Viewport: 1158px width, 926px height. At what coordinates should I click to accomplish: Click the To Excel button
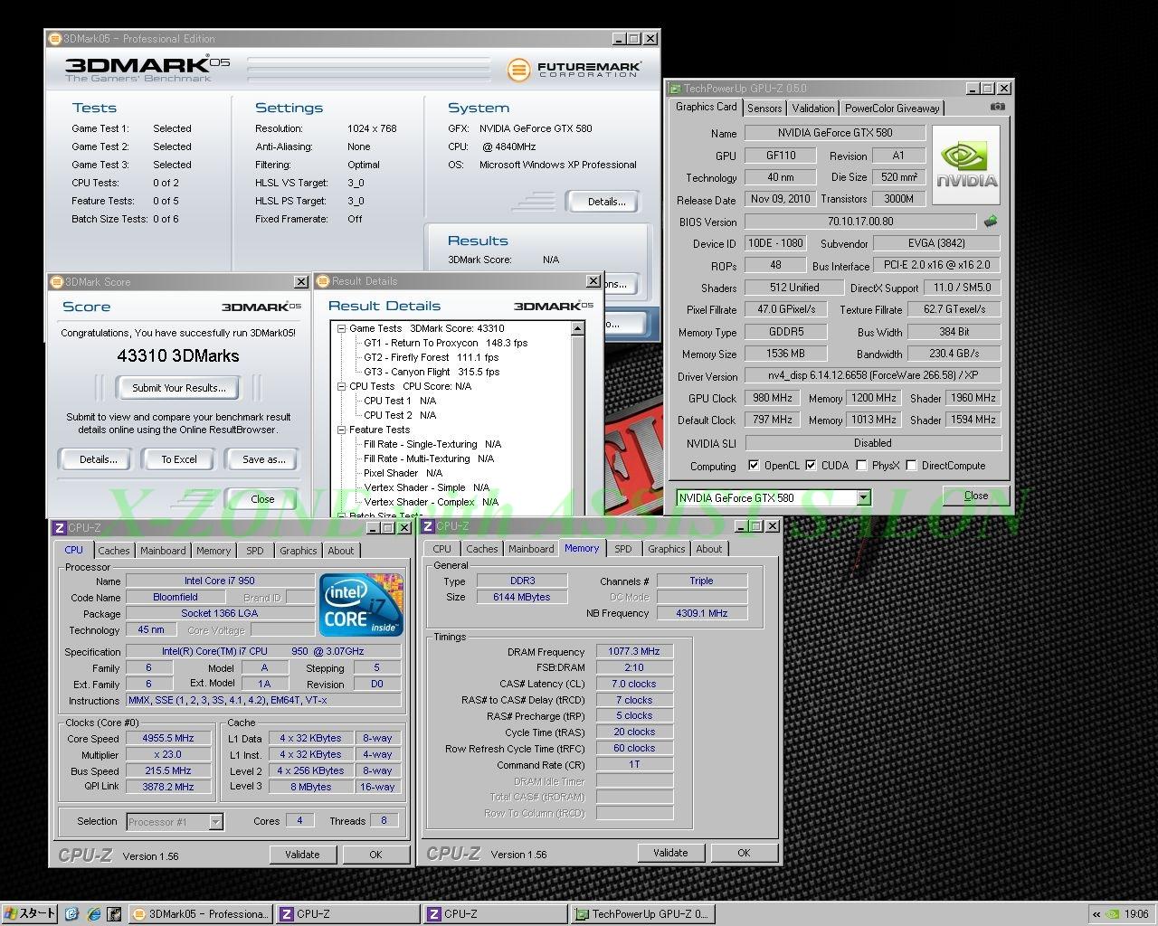click(x=179, y=459)
